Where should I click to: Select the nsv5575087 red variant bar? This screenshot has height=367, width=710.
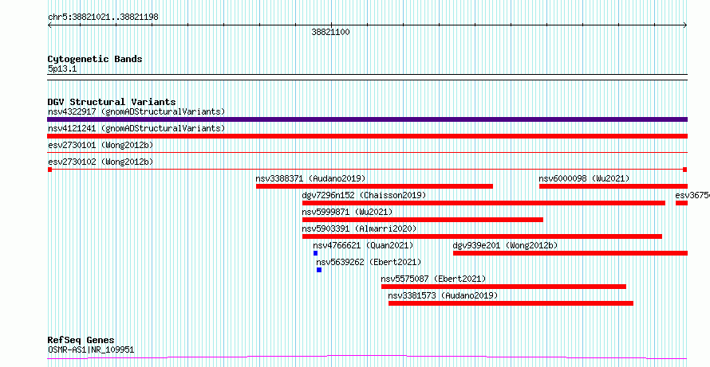(503, 287)
